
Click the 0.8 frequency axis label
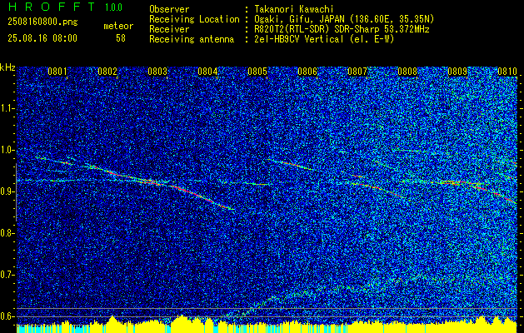pyautogui.click(x=7, y=233)
